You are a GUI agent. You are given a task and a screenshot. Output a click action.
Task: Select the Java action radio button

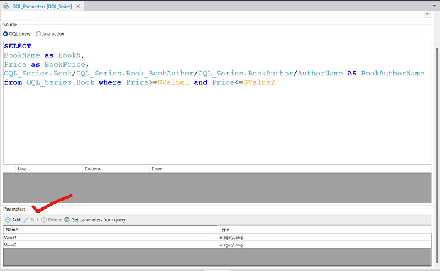tap(38, 34)
